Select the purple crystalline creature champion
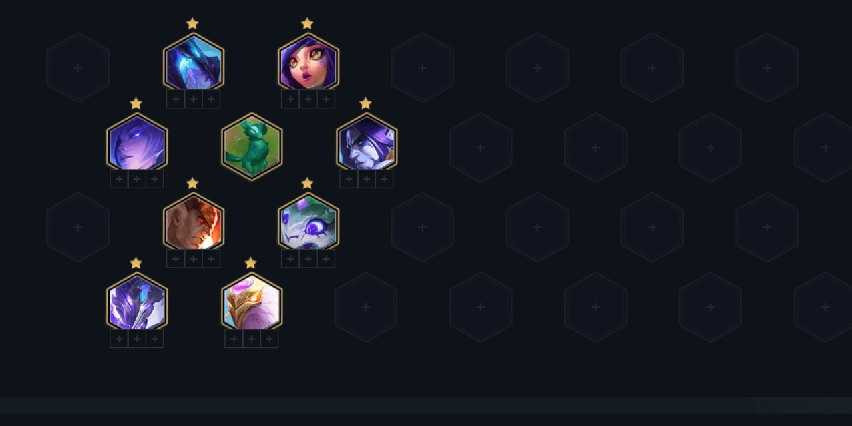This screenshot has width=852, height=426. pos(137,302)
